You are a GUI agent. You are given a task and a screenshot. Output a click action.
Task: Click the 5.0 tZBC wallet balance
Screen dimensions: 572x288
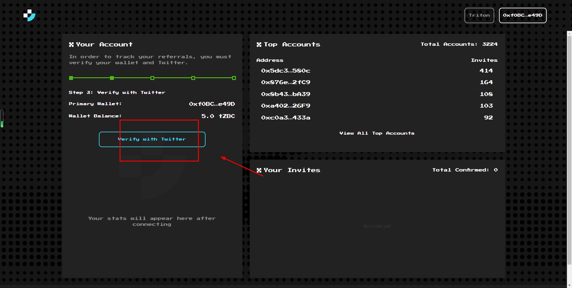tap(218, 116)
